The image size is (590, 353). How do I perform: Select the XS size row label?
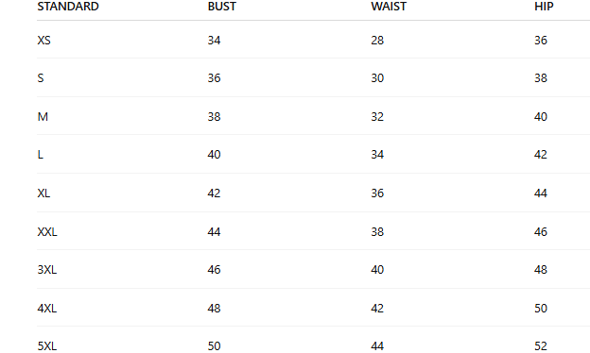point(44,41)
